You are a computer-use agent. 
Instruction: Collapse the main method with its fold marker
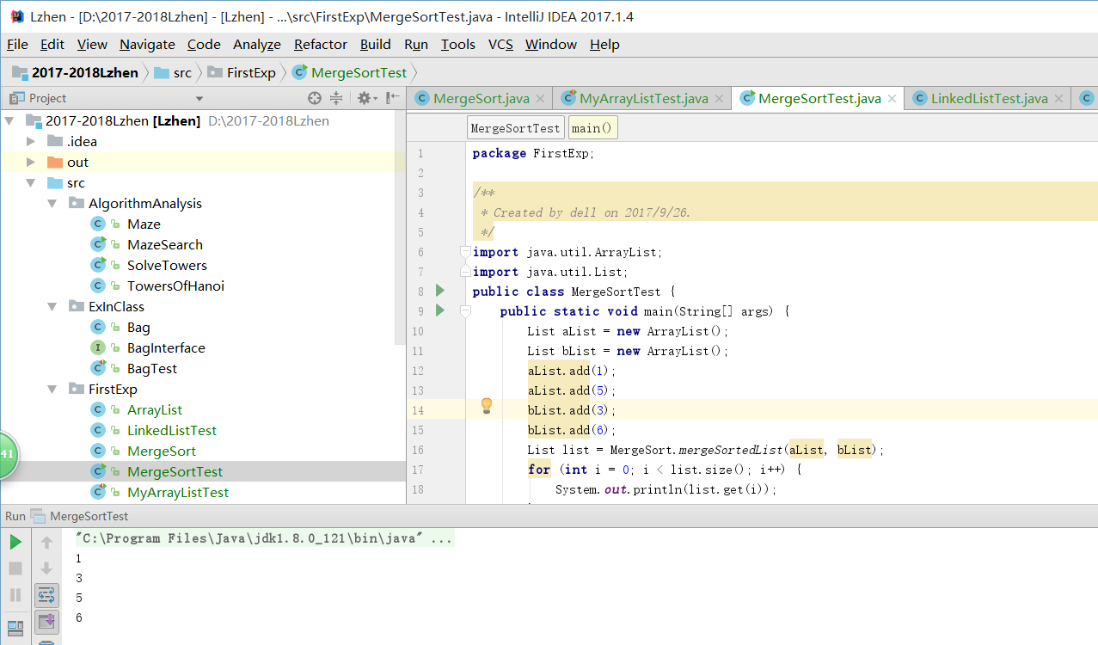[x=464, y=311]
